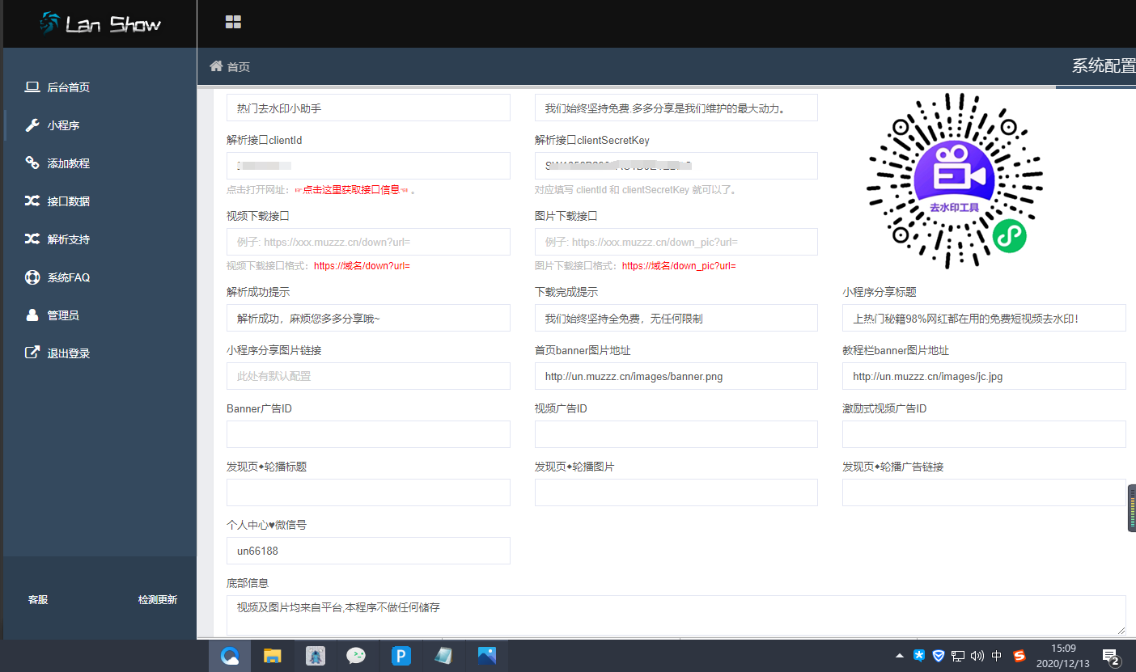
Task: Go to 解析支持 in sidebar
Action: pyautogui.click(x=68, y=239)
